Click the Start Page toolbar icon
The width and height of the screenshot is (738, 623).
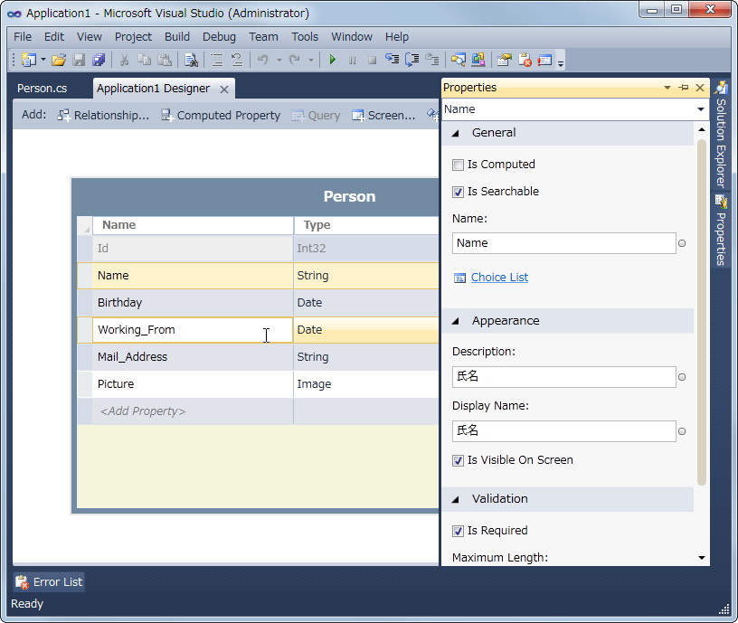coord(544,60)
